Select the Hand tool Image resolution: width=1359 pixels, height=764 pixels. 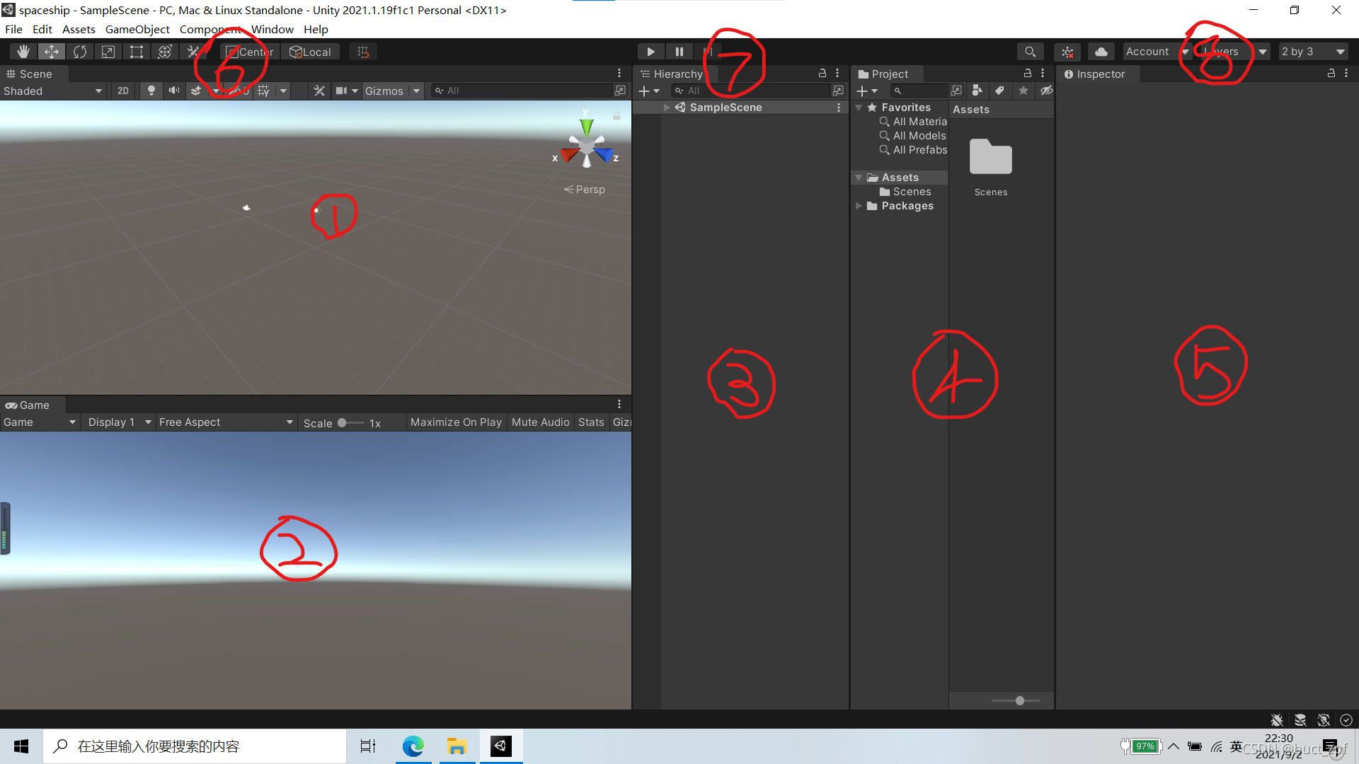coord(23,52)
